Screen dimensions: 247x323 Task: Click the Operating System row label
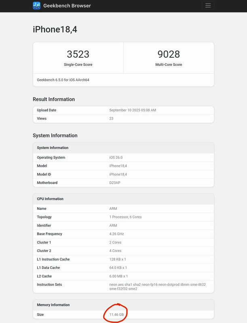click(x=51, y=157)
